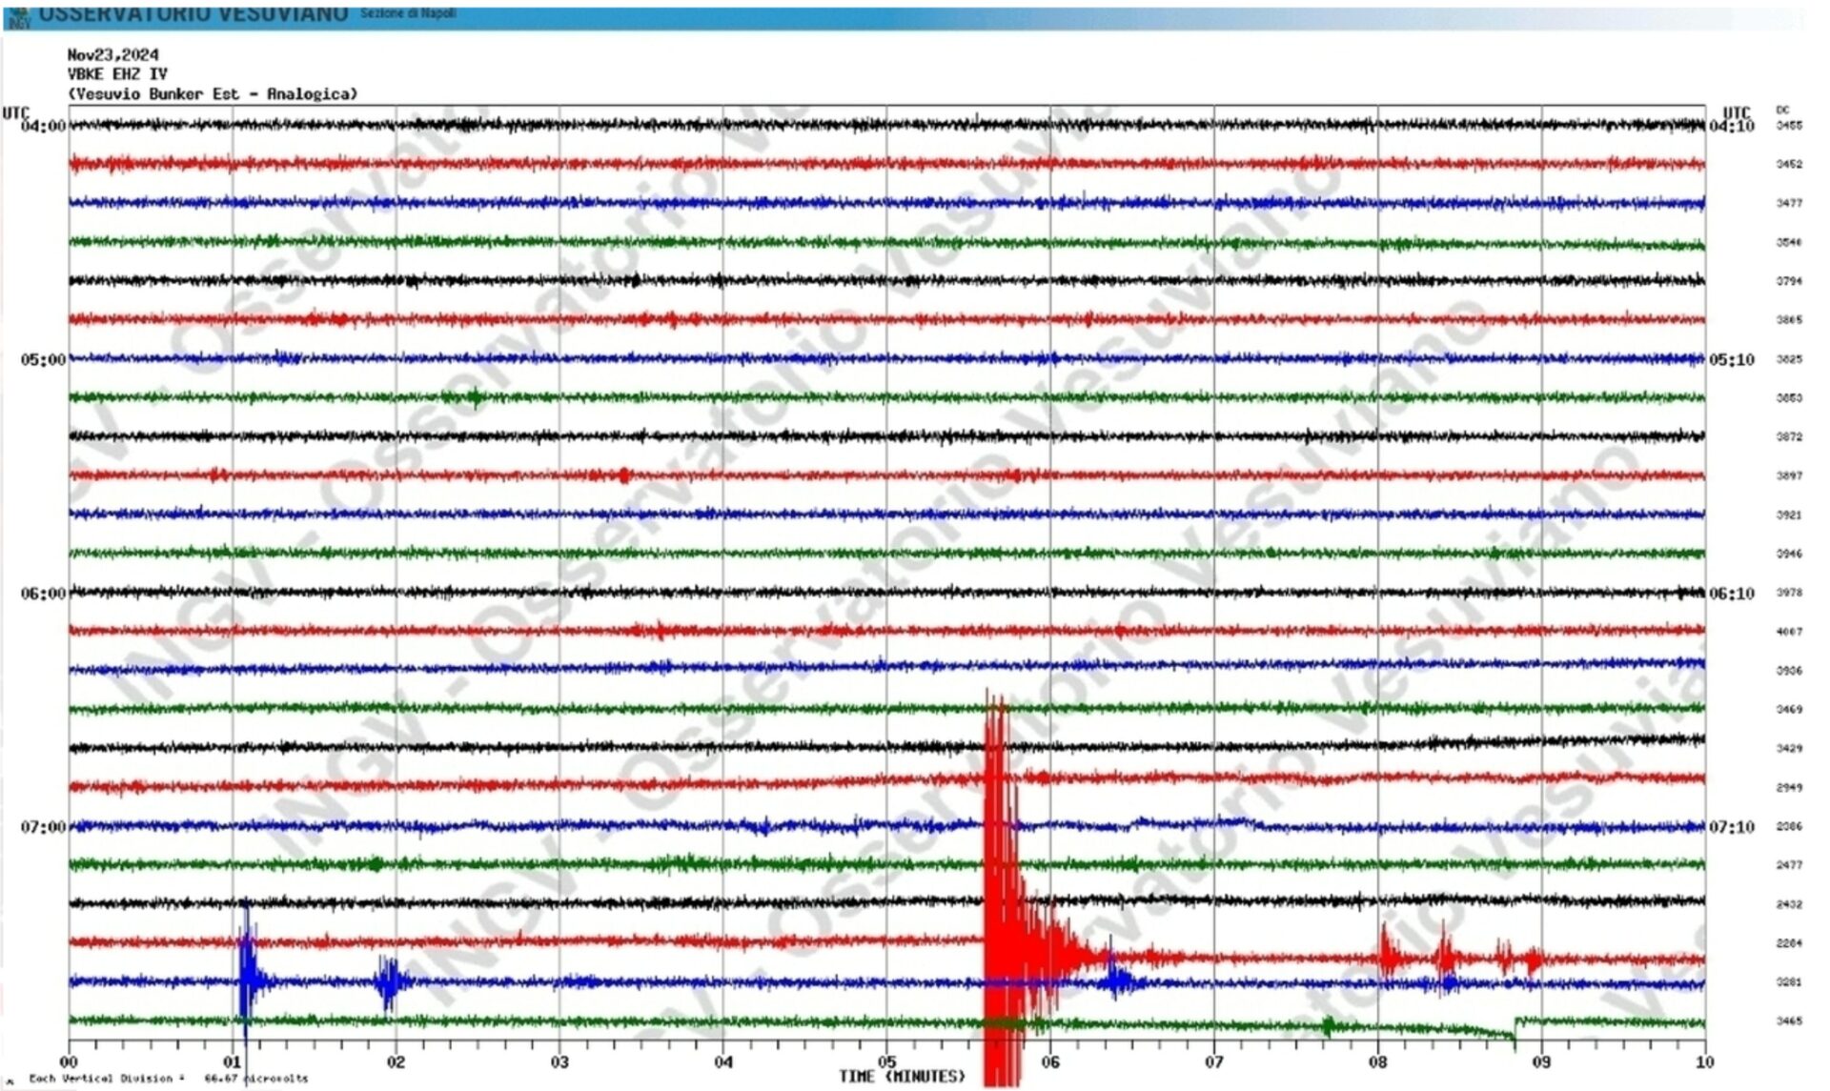Click the 'TIME (MINUTES)' axis title
The width and height of the screenshot is (1830, 1091).
[x=902, y=1077]
